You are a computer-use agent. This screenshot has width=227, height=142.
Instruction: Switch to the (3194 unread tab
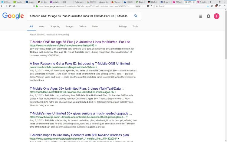pyautogui.click(x=6, y=2)
